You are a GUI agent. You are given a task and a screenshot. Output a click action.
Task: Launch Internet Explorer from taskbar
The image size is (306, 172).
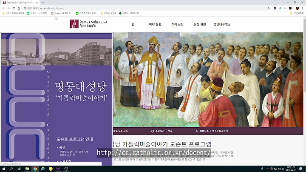point(43,169)
